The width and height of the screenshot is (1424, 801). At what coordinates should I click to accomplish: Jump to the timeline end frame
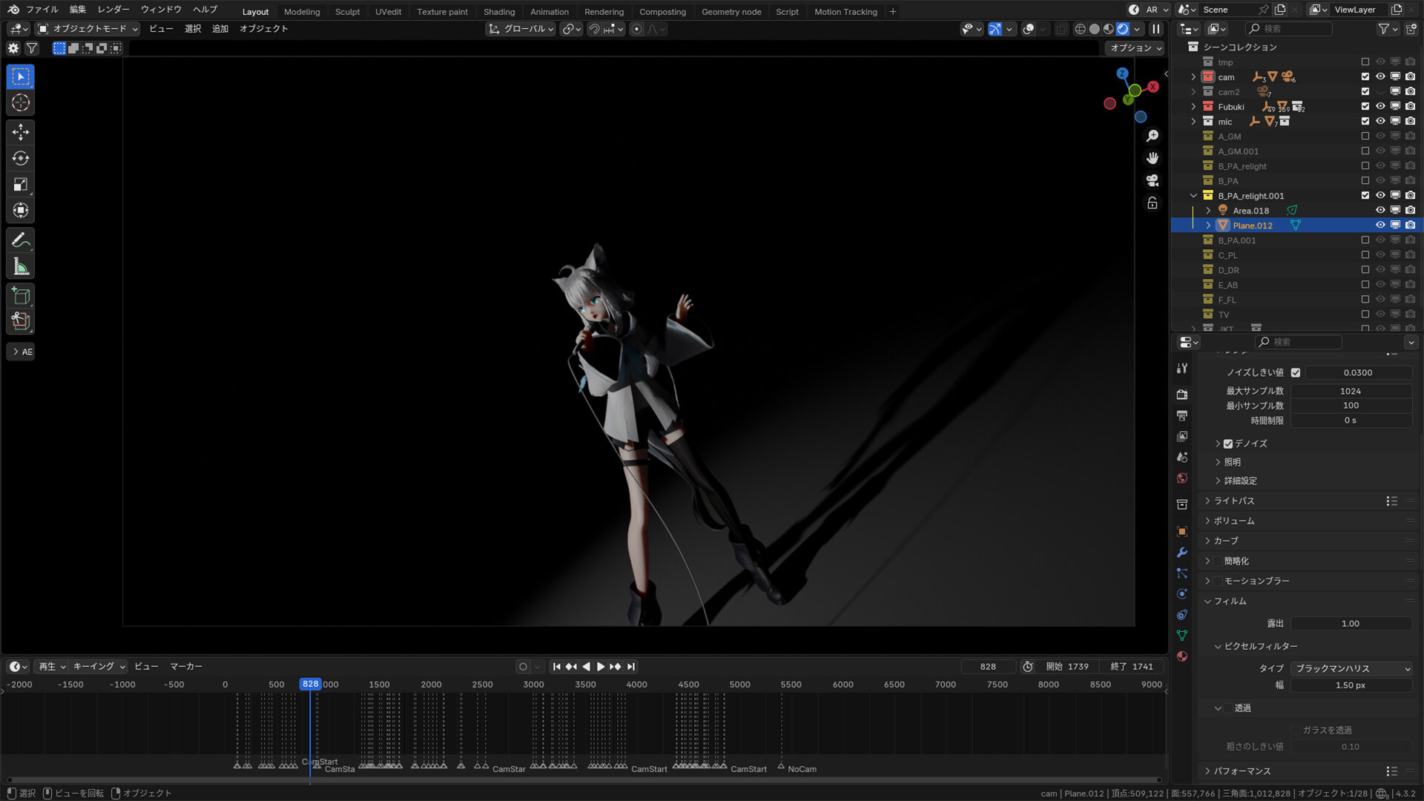pyautogui.click(x=630, y=667)
